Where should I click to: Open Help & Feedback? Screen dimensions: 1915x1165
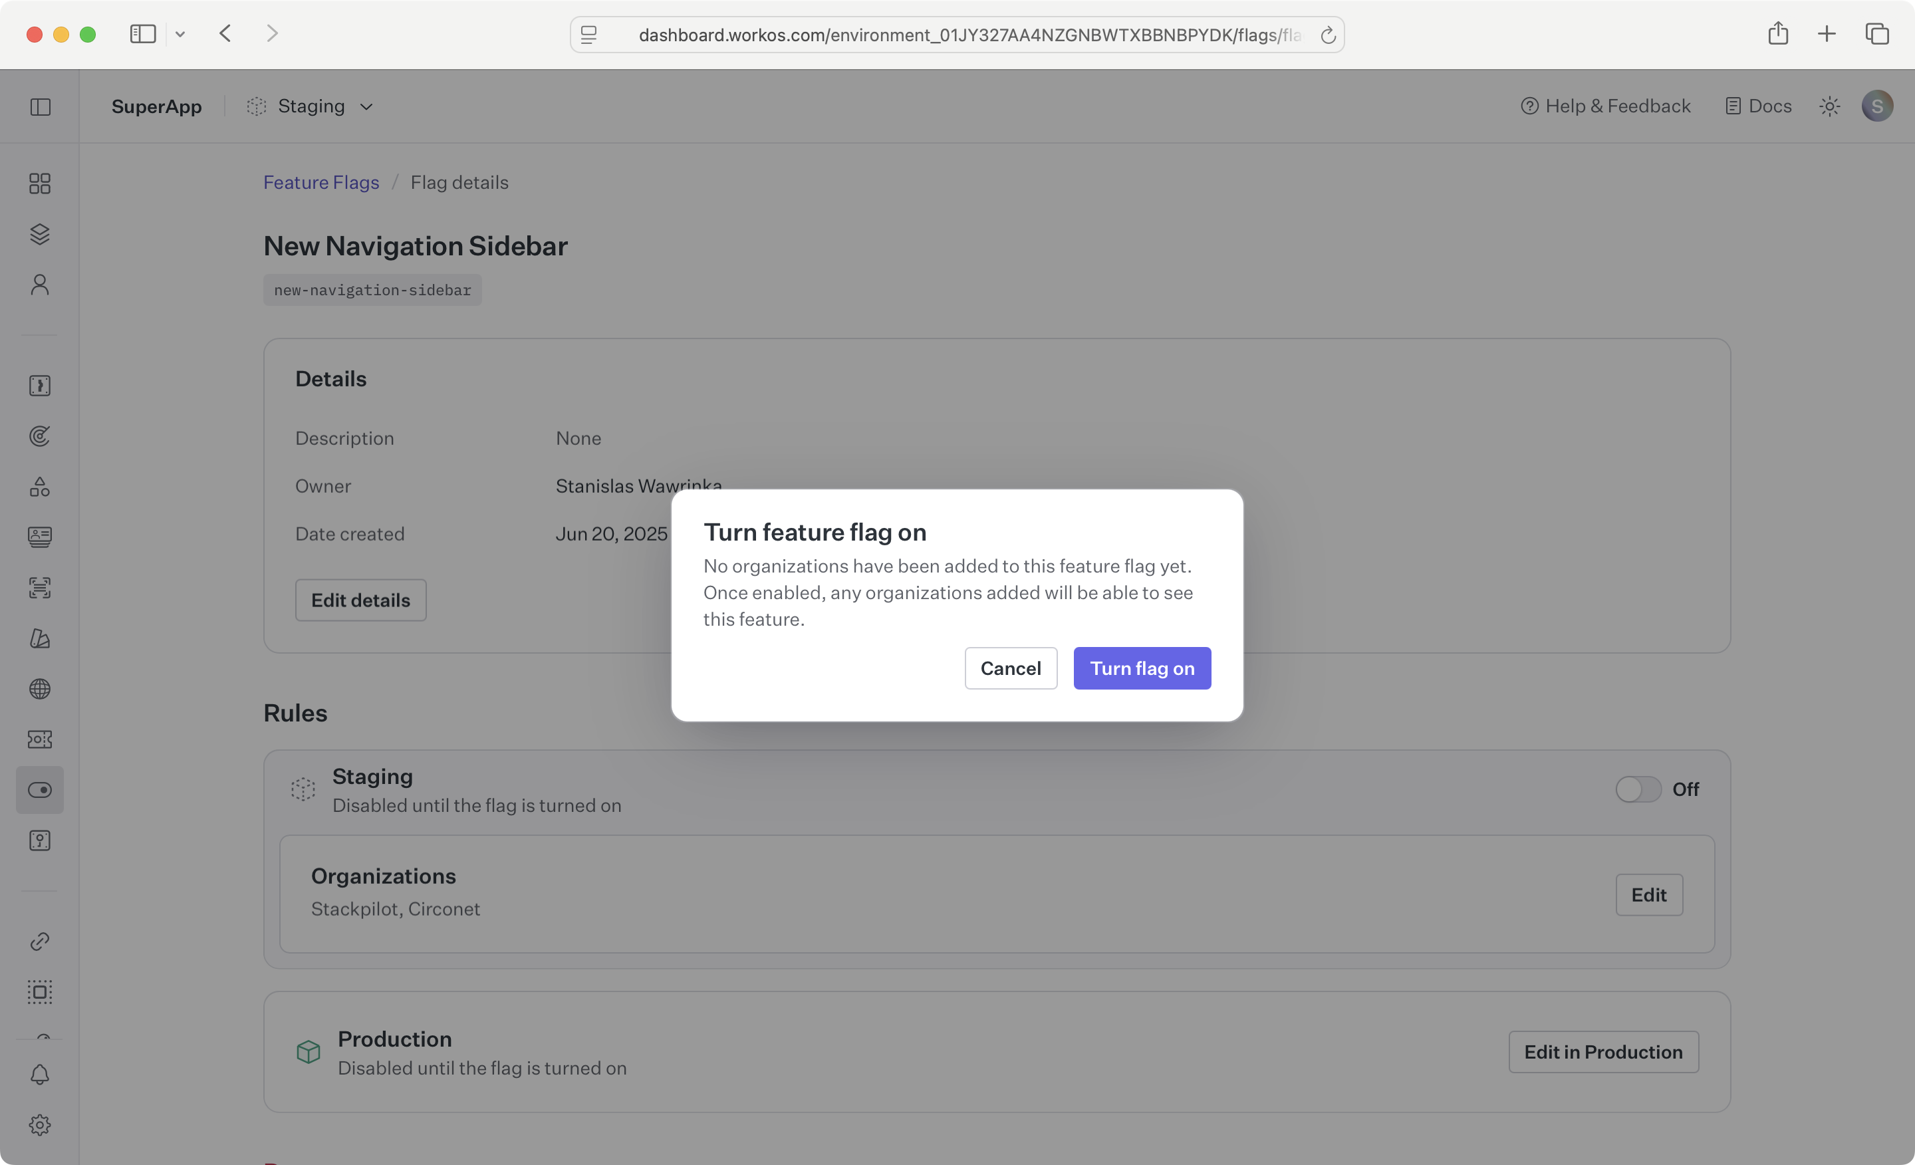[x=1605, y=106]
